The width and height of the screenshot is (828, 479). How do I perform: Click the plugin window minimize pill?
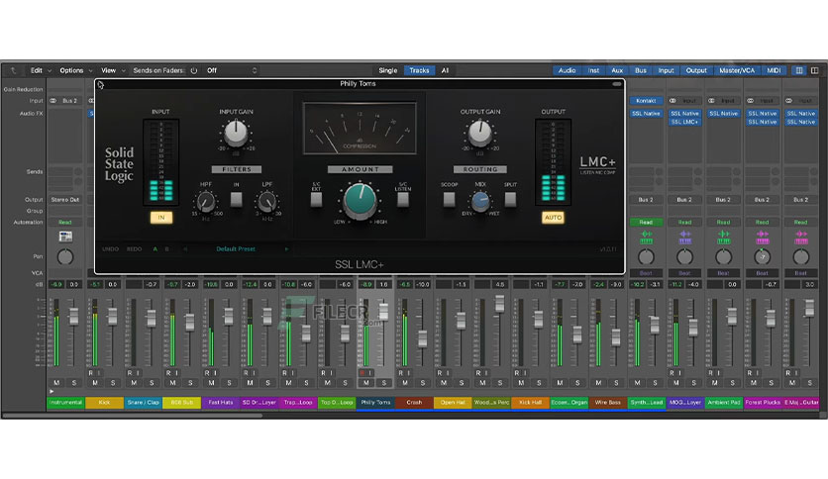(617, 84)
